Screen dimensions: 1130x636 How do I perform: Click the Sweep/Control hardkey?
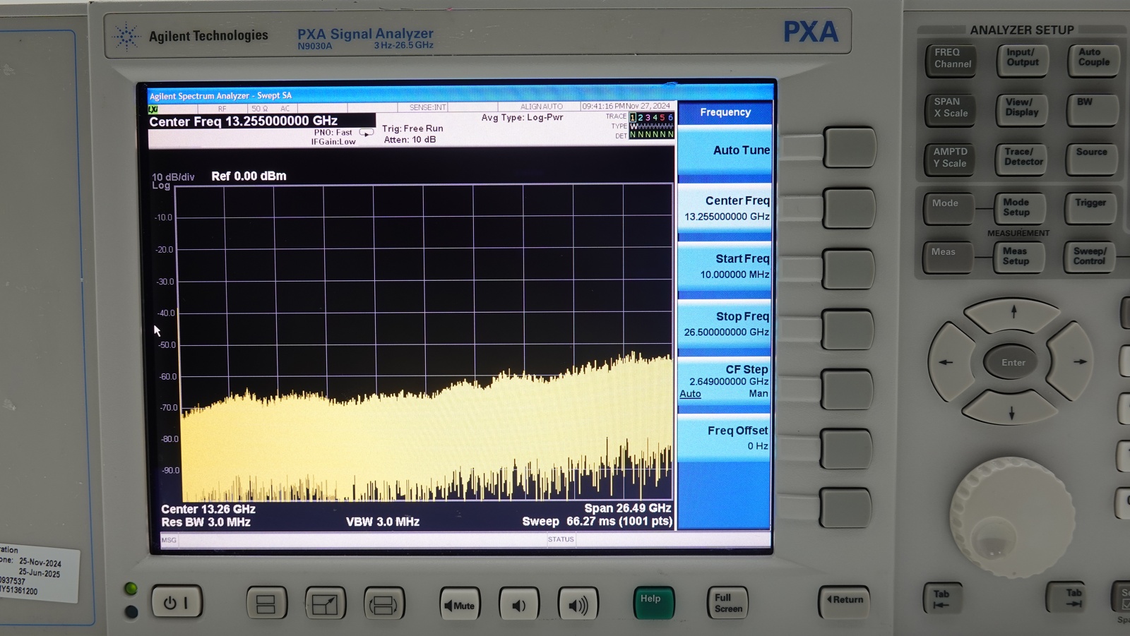[1090, 257]
